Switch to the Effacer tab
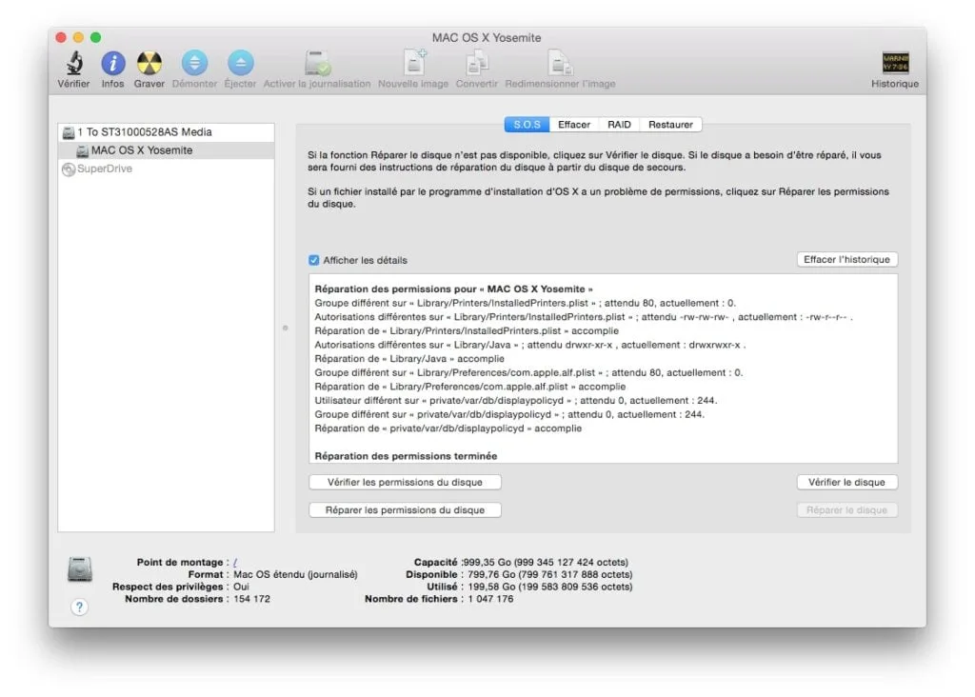The height and width of the screenshot is (697, 975). click(x=574, y=125)
